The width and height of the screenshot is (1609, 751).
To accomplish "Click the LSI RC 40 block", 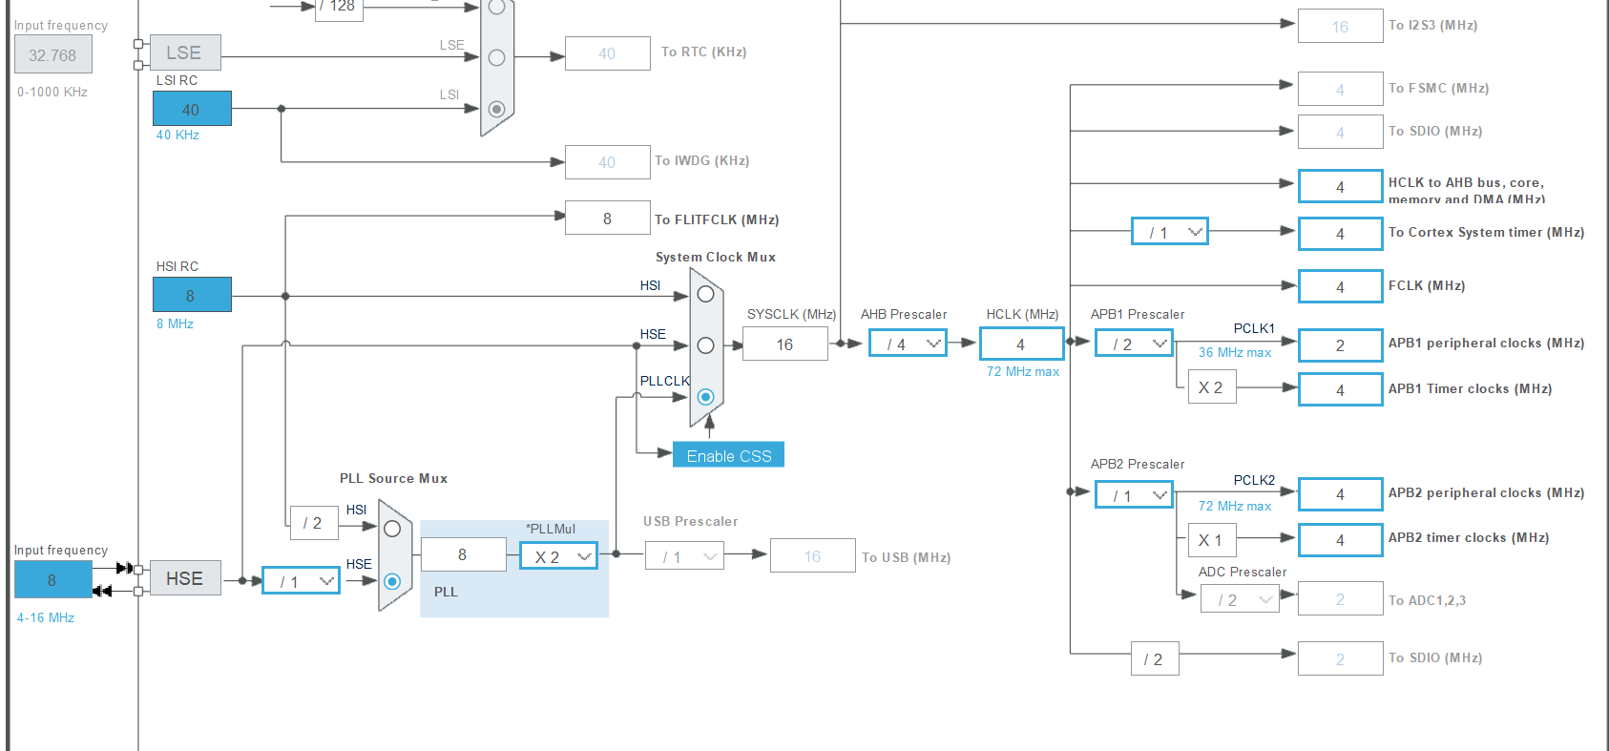I will coord(192,109).
